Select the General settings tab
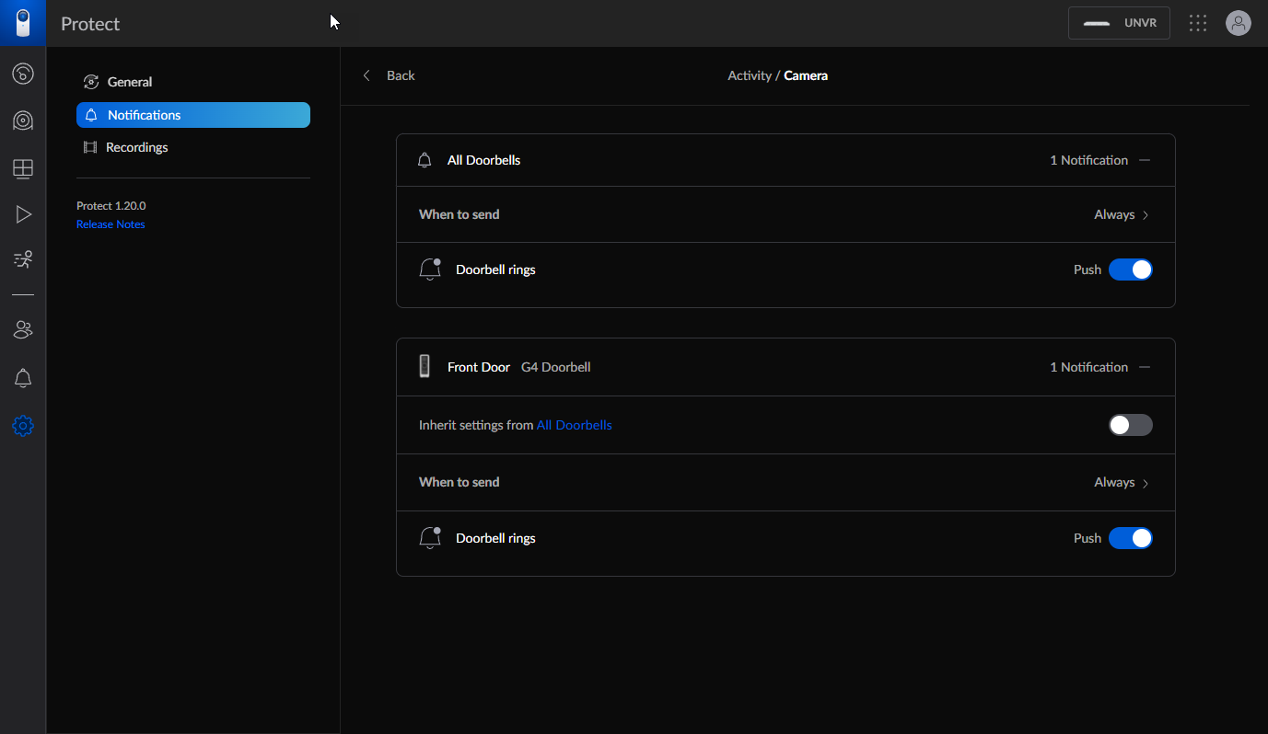The width and height of the screenshot is (1268, 734). click(193, 82)
